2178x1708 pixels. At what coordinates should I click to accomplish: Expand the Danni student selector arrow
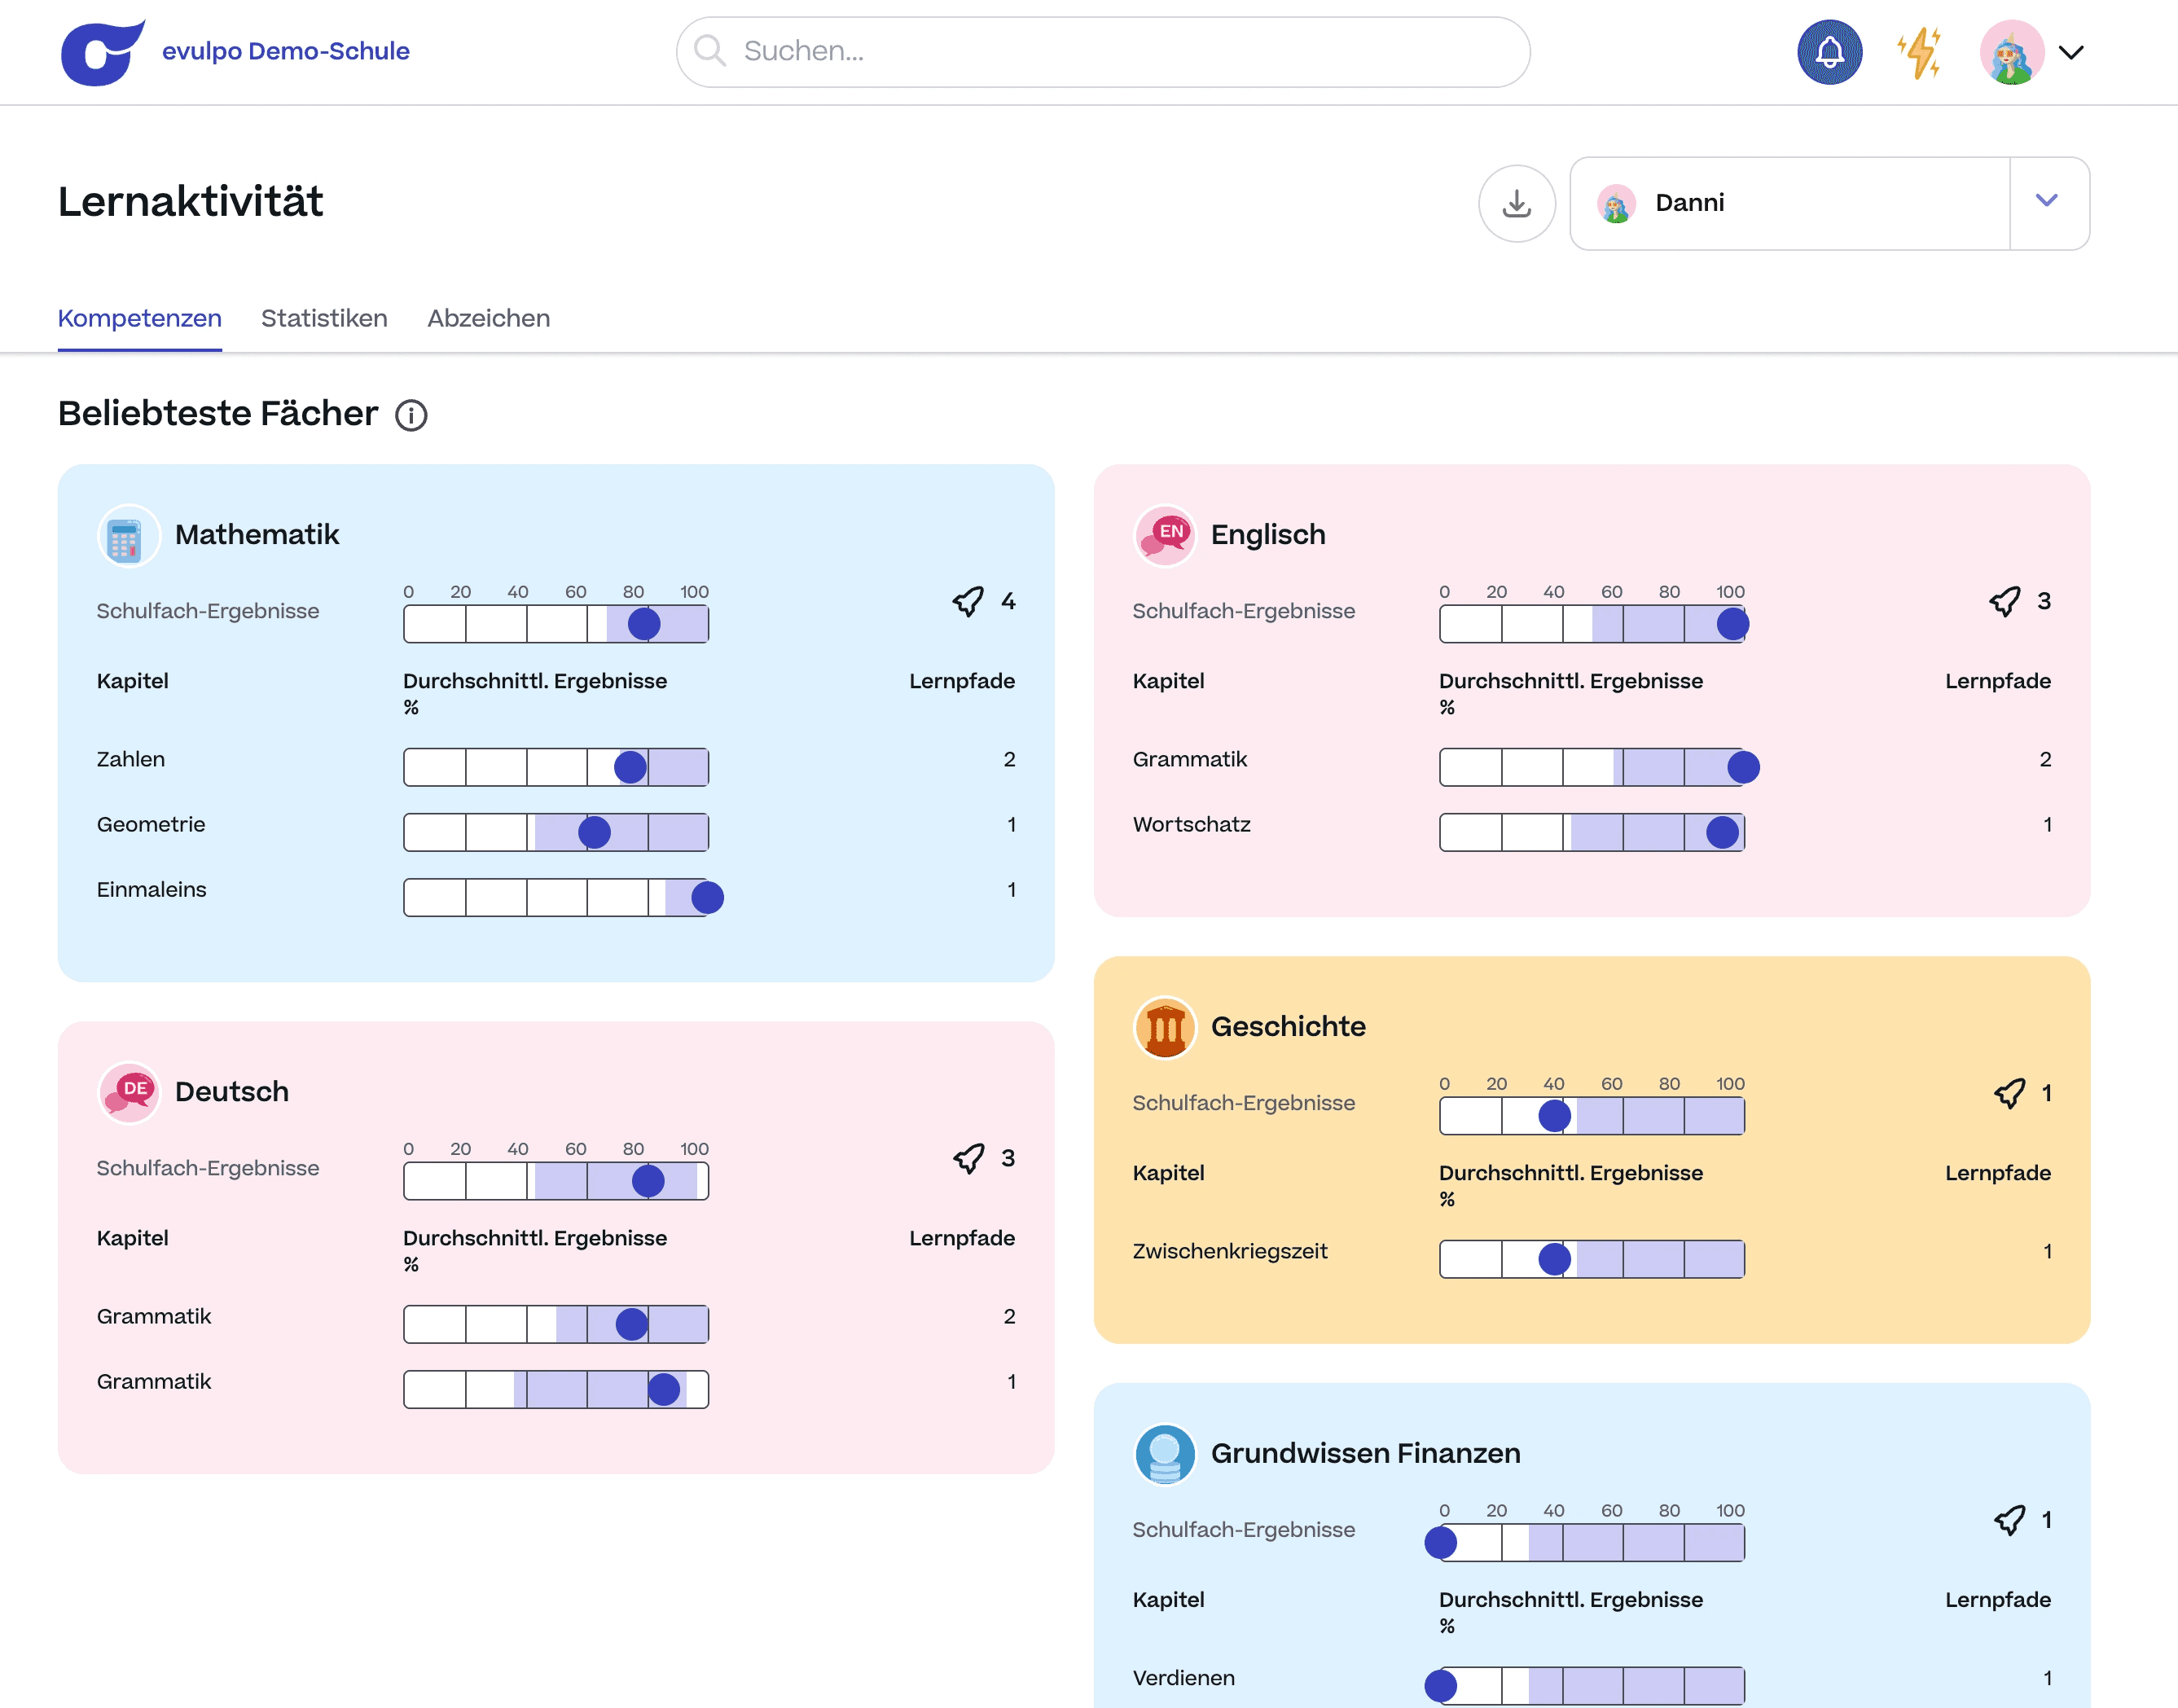[2046, 201]
